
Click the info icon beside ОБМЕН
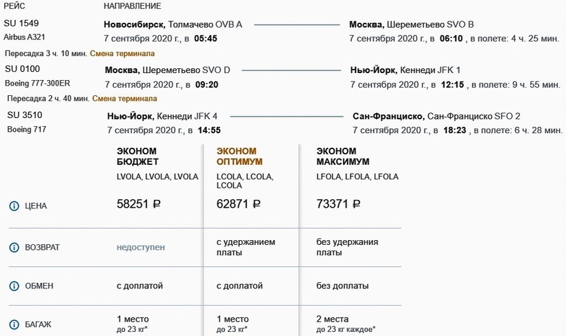click(x=14, y=286)
